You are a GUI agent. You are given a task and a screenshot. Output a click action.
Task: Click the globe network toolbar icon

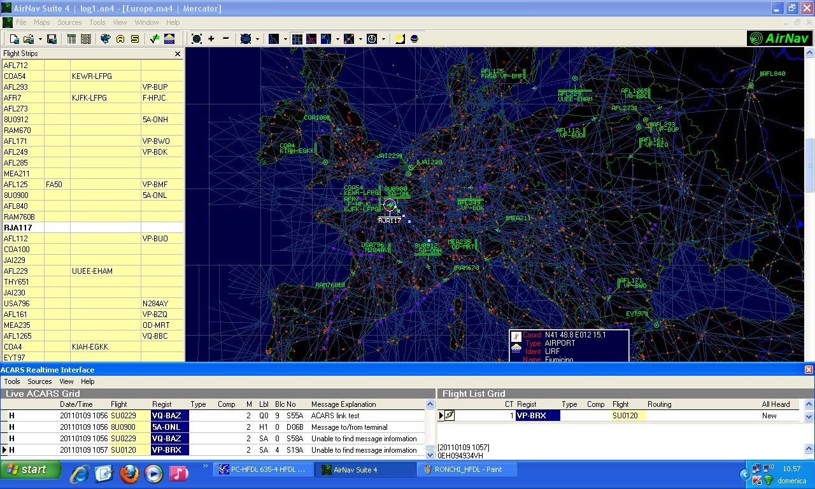tap(106, 39)
